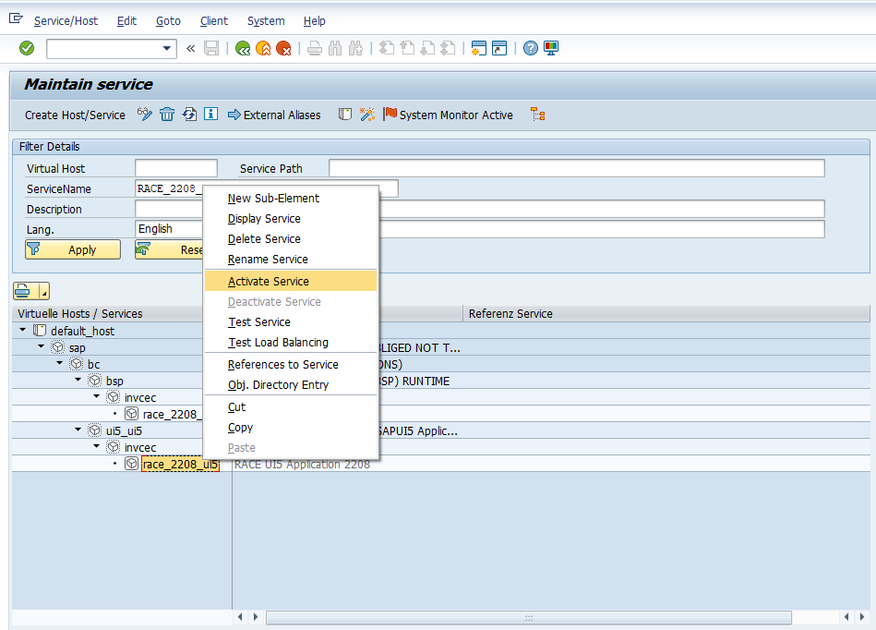
Task: Click the Service Path input field
Action: (576, 168)
